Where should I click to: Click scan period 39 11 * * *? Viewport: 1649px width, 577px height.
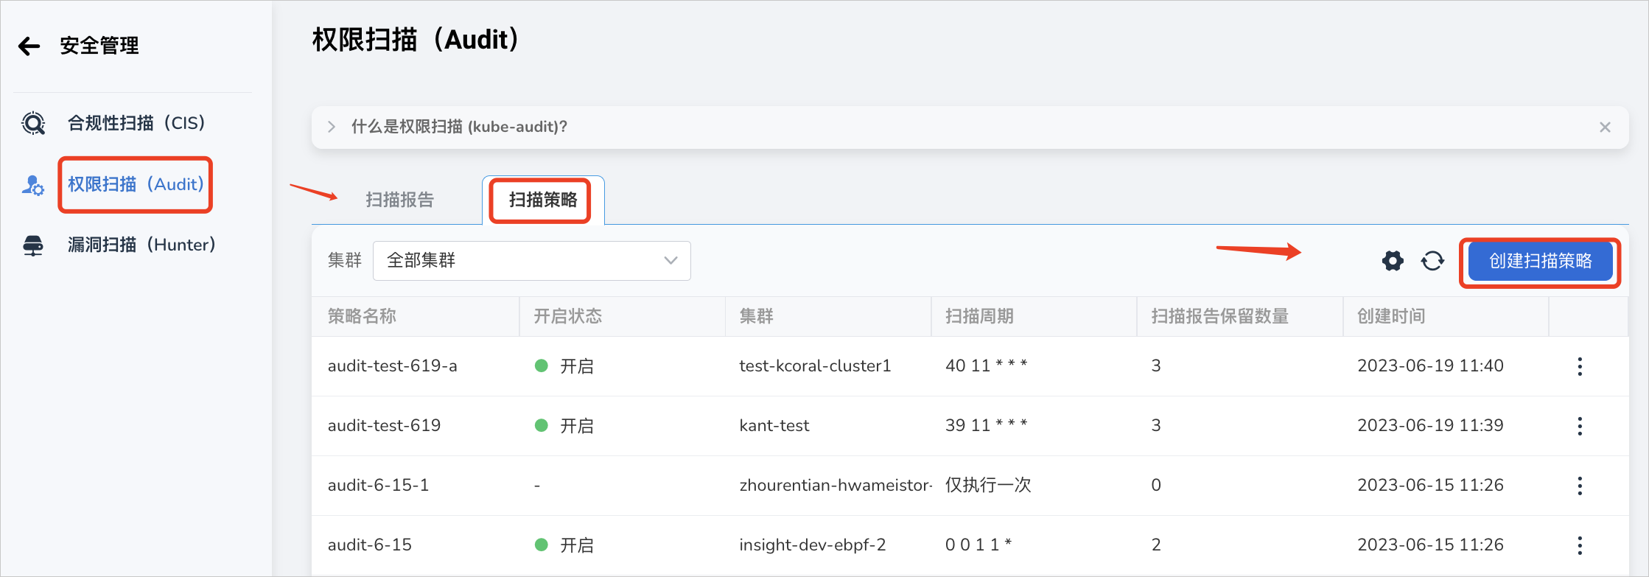point(986,426)
